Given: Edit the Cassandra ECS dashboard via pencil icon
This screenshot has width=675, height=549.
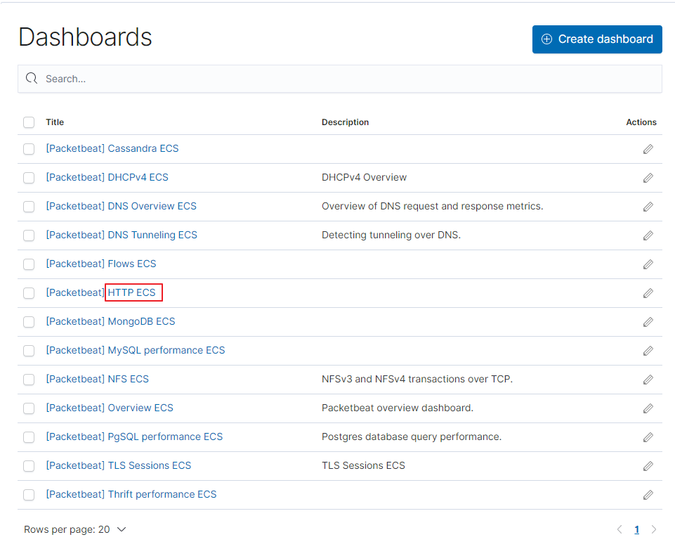Looking at the screenshot, I should coord(648,149).
